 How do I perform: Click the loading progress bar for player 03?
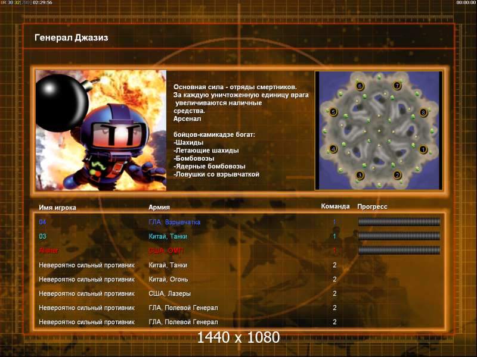(399, 236)
